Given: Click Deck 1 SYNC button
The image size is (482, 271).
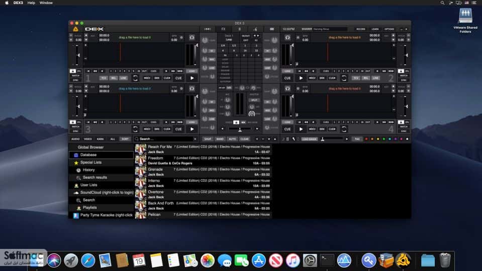Looking at the screenshot, I should point(75,80).
